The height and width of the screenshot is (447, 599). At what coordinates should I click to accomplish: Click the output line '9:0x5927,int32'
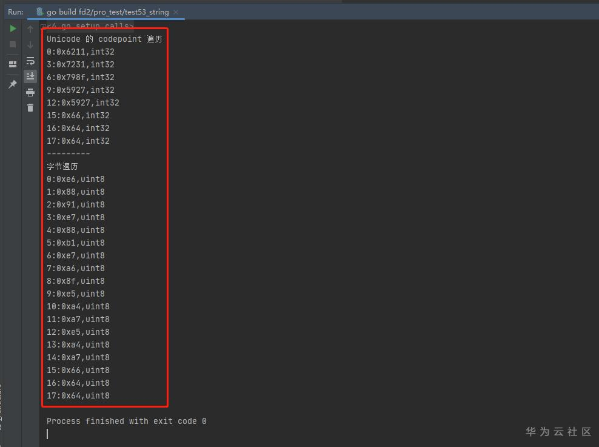80,90
